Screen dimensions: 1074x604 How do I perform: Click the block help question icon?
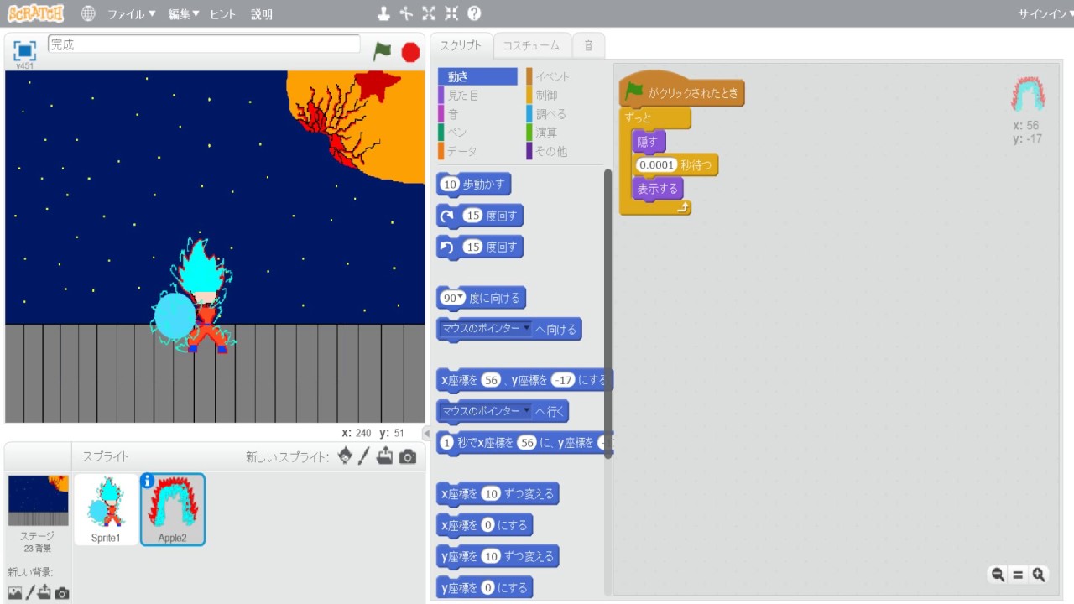click(474, 13)
